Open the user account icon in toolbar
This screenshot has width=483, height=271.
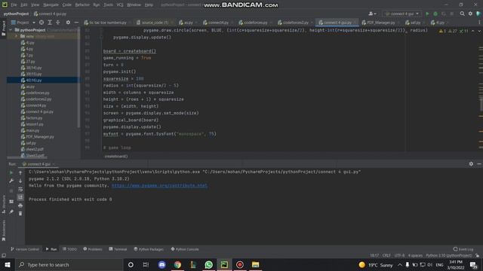click(372, 14)
